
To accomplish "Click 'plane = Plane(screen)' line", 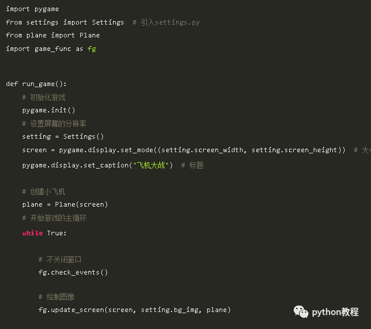I will (65, 204).
